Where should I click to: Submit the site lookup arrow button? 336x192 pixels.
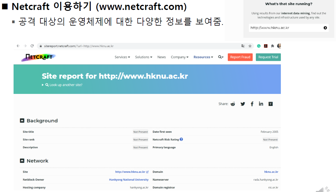tap(325, 28)
